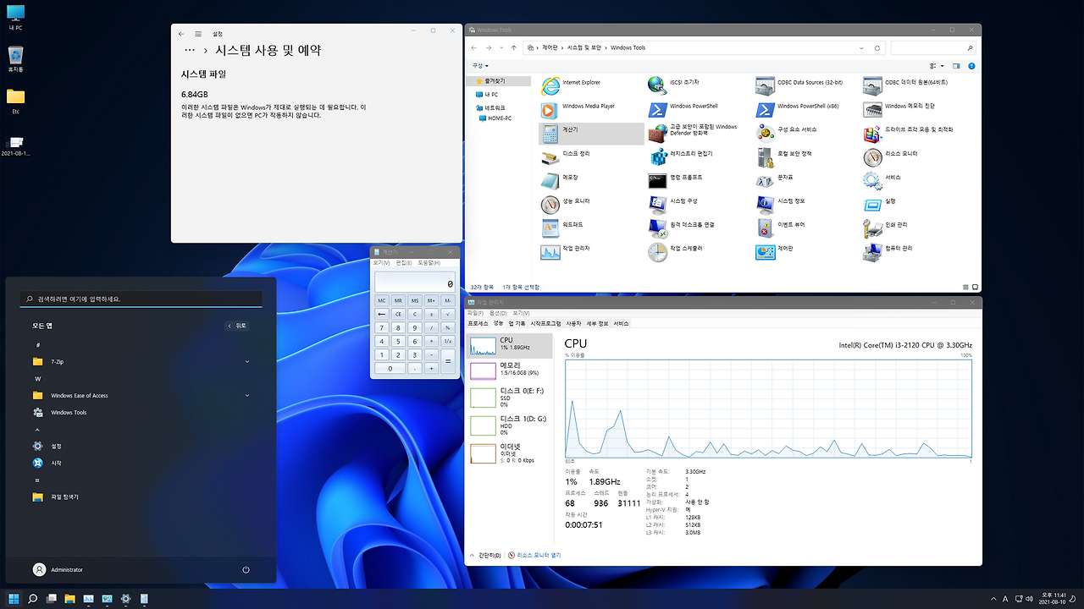Open 리소스 모니터 icon in Windows Tools
The width and height of the screenshot is (1084, 609).
pos(872,156)
